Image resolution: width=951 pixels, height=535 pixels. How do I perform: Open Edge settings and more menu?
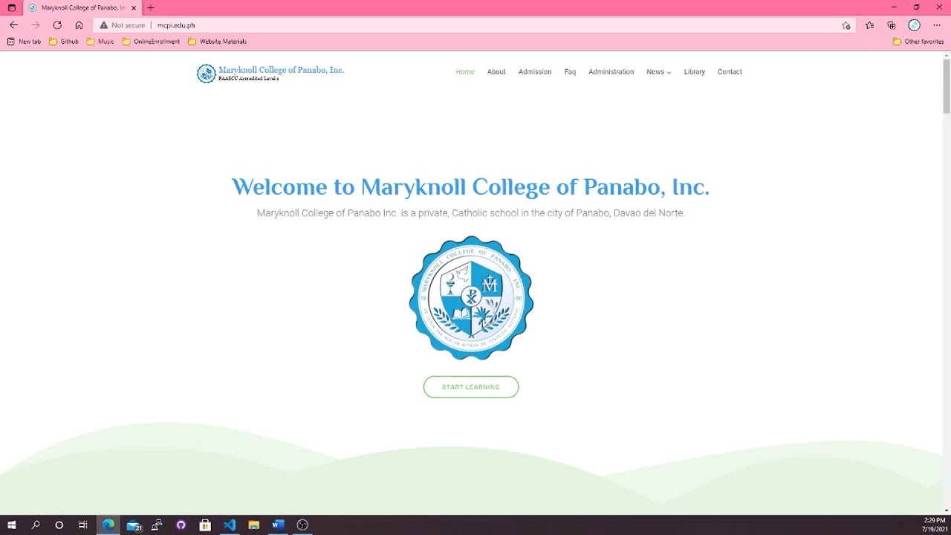coord(937,25)
